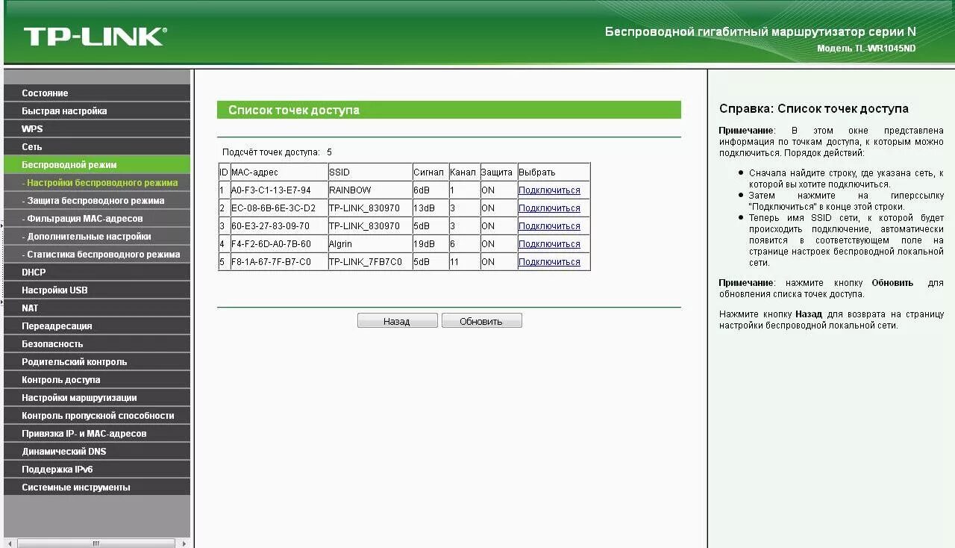Connect to TP-LINK_7FB7C0 network

[549, 262]
